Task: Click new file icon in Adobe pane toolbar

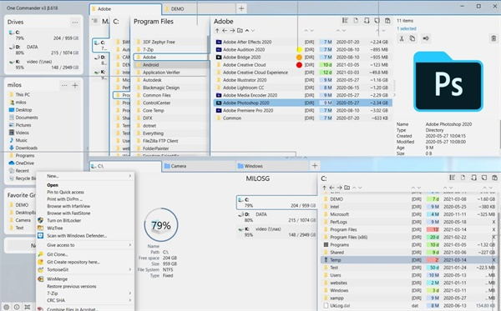Action: coord(356,21)
